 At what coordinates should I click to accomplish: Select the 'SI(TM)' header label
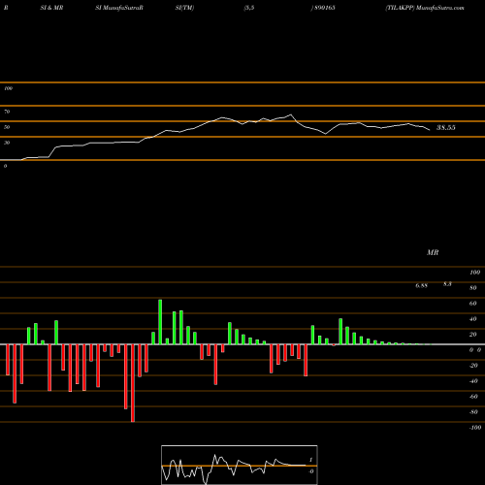click(x=184, y=8)
